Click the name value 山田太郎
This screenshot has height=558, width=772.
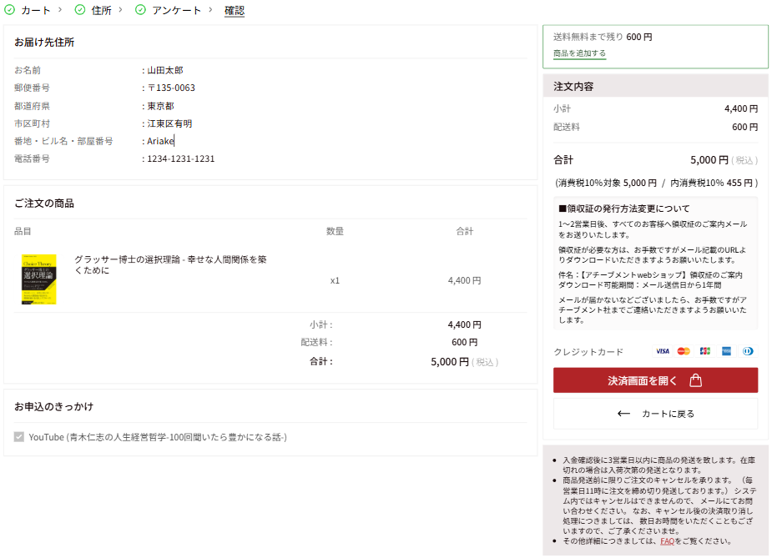(x=165, y=70)
